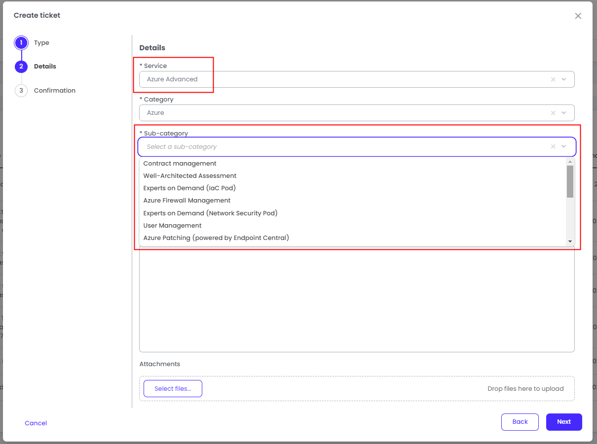Choose Azure Patching (powered by Endpoint Central)
The height and width of the screenshot is (444, 597).
click(x=353, y=238)
